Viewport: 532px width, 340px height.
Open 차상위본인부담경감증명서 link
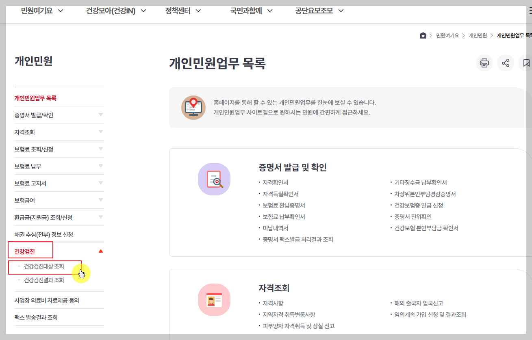click(425, 194)
